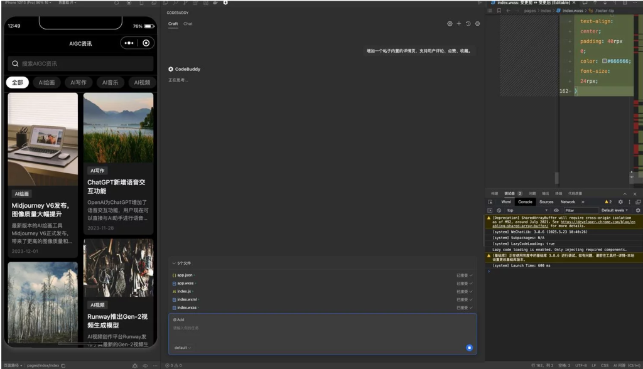Open the developer.chrome.com blog link in console
Image resolution: width=643 pixels, height=369 pixels.
[x=598, y=222]
